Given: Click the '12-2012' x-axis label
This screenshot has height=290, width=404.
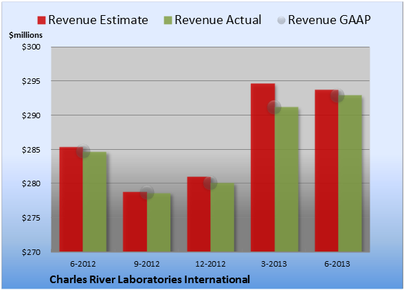Looking at the screenshot, I should tap(210, 264).
